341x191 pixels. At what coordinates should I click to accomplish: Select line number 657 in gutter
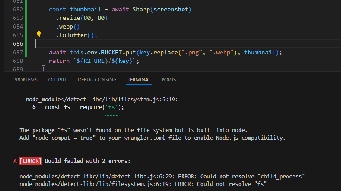17,53
